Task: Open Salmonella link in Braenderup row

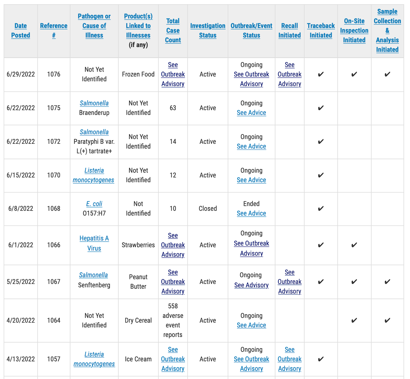Action: coord(94,103)
